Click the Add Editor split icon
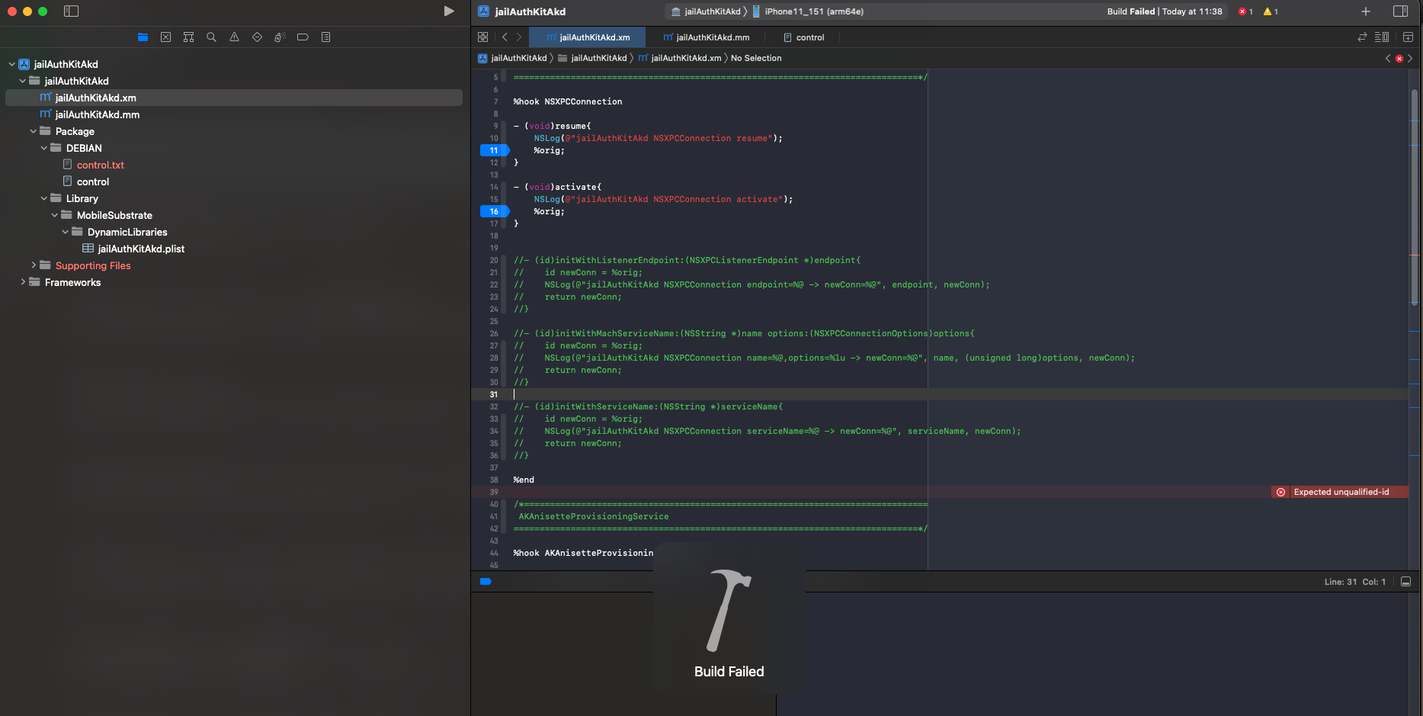 coord(1408,37)
